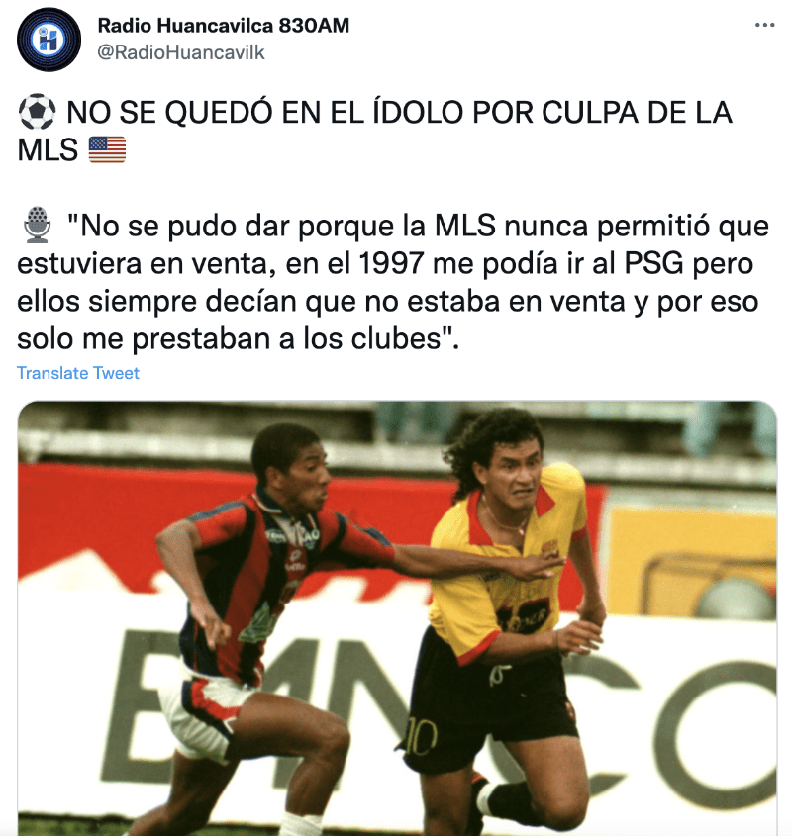Click the player in red-blue striped jersey

click(250, 629)
